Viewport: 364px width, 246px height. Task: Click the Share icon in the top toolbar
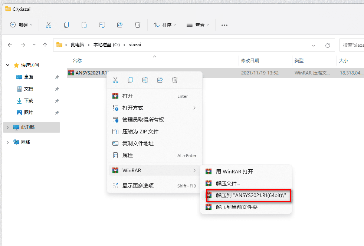coord(120,25)
